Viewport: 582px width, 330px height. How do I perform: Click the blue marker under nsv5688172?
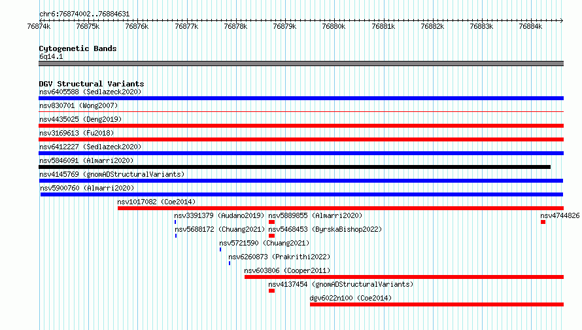(x=176, y=236)
